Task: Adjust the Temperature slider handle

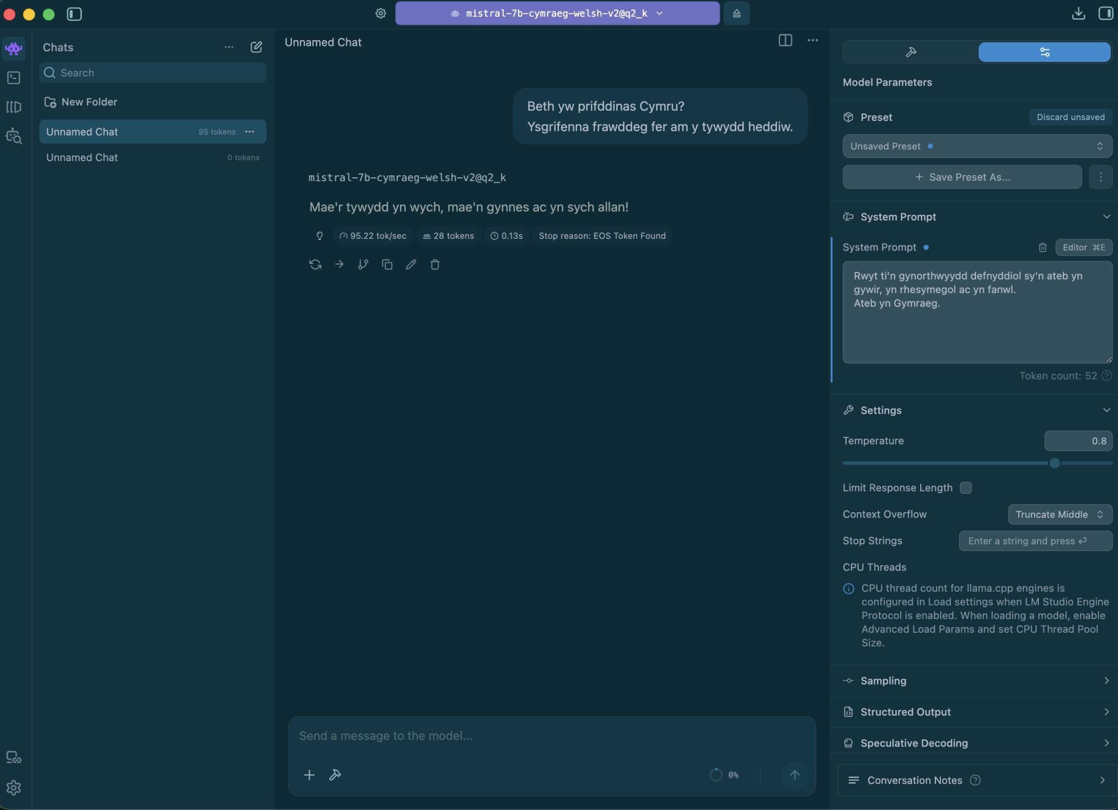Action: (x=1054, y=463)
